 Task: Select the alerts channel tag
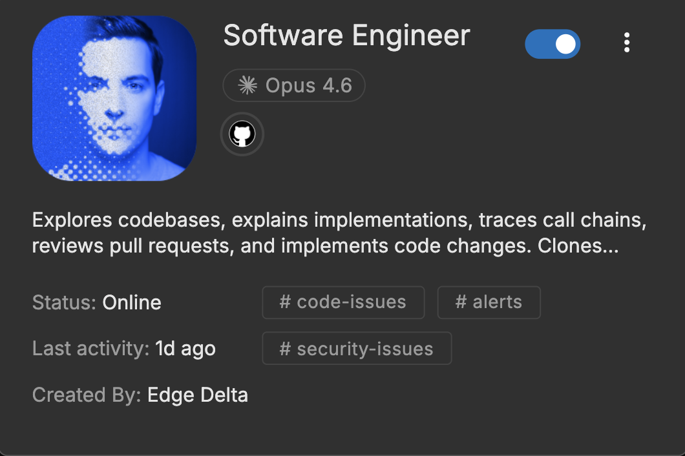(489, 302)
